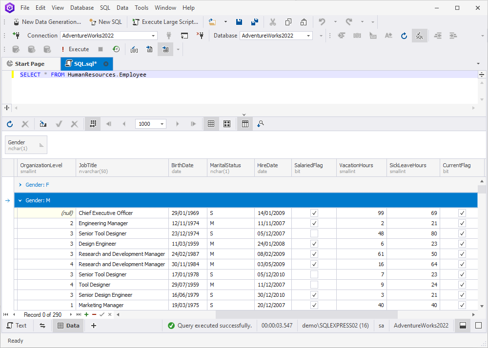Click Execute Large Script button
The height and width of the screenshot is (348, 488).
[x=165, y=22]
